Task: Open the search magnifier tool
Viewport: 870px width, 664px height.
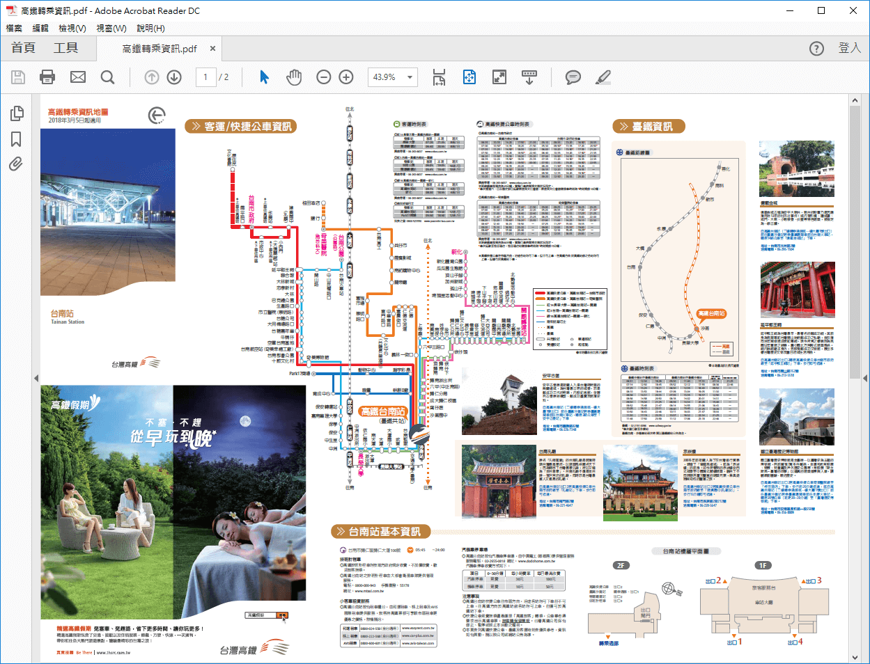Action: (x=107, y=77)
